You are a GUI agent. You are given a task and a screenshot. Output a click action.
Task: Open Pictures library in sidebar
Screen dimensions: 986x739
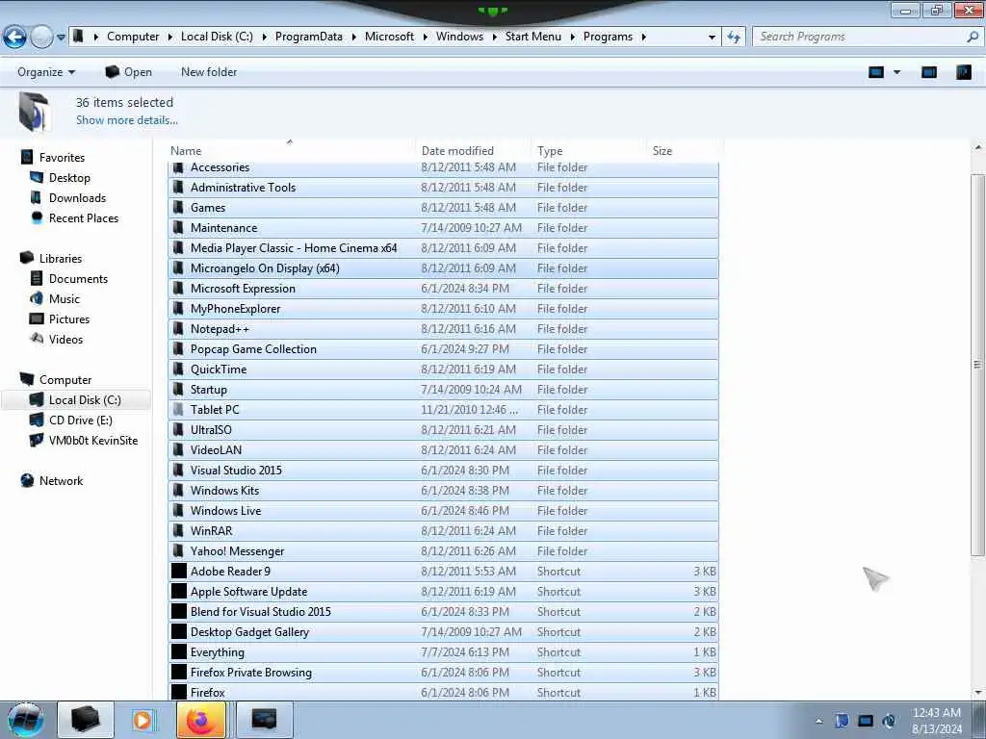coord(69,319)
